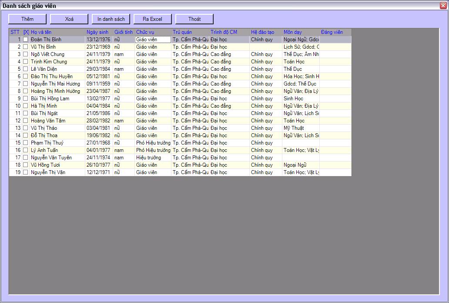The width and height of the screenshot is (449, 303).
Task: Tick checkbox for Lý Anh Tuấn
Action: (26, 150)
